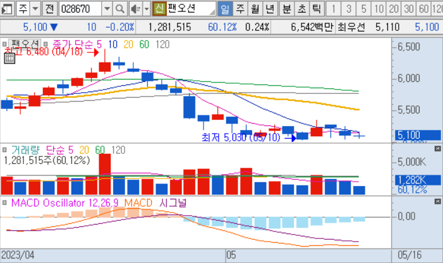The height and width of the screenshot is (263, 443).
Task: Choose the 60 interval button
Action: point(423,9)
